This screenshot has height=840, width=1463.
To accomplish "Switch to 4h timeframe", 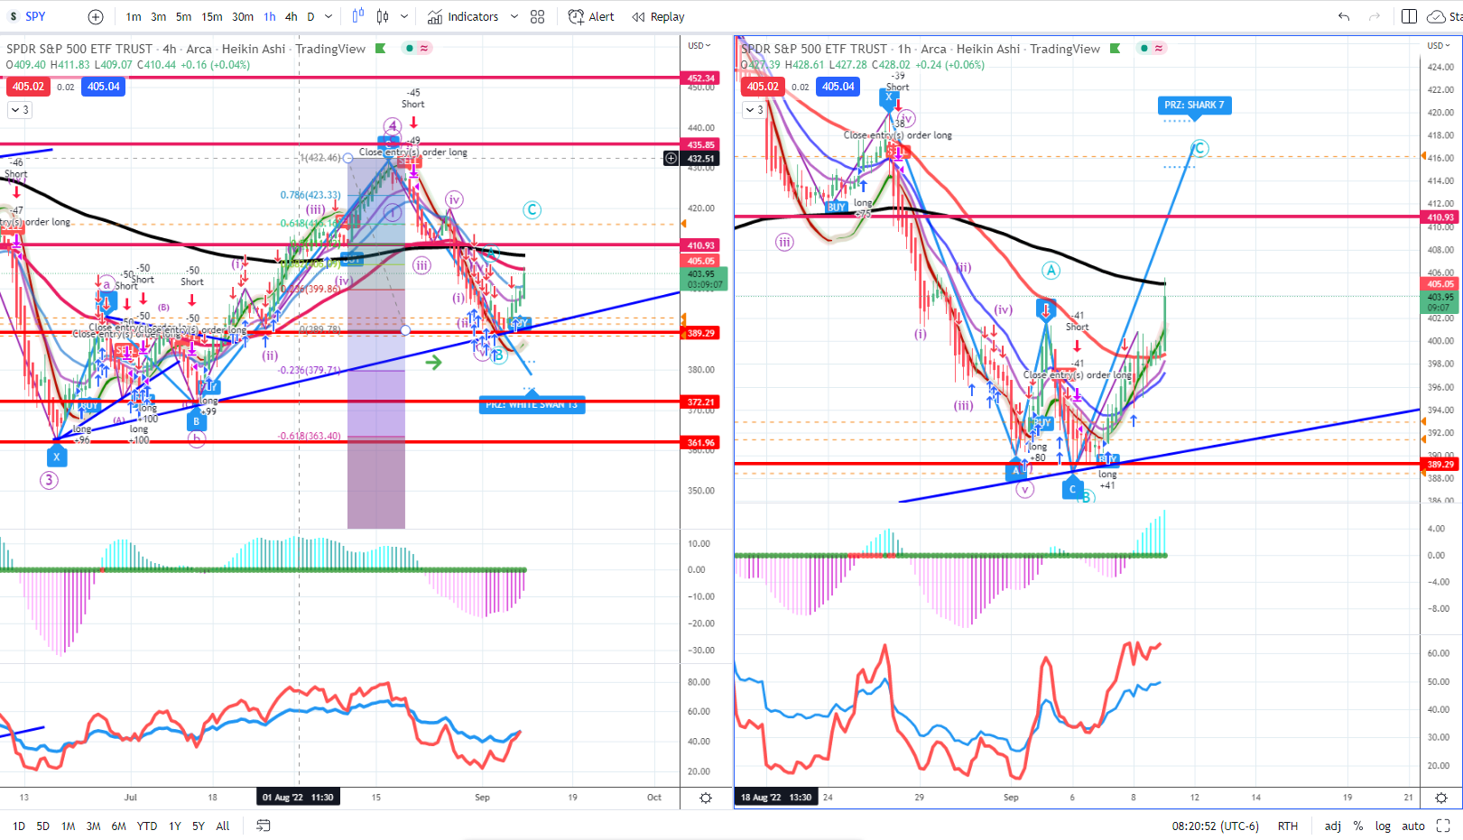I will pos(292,16).
